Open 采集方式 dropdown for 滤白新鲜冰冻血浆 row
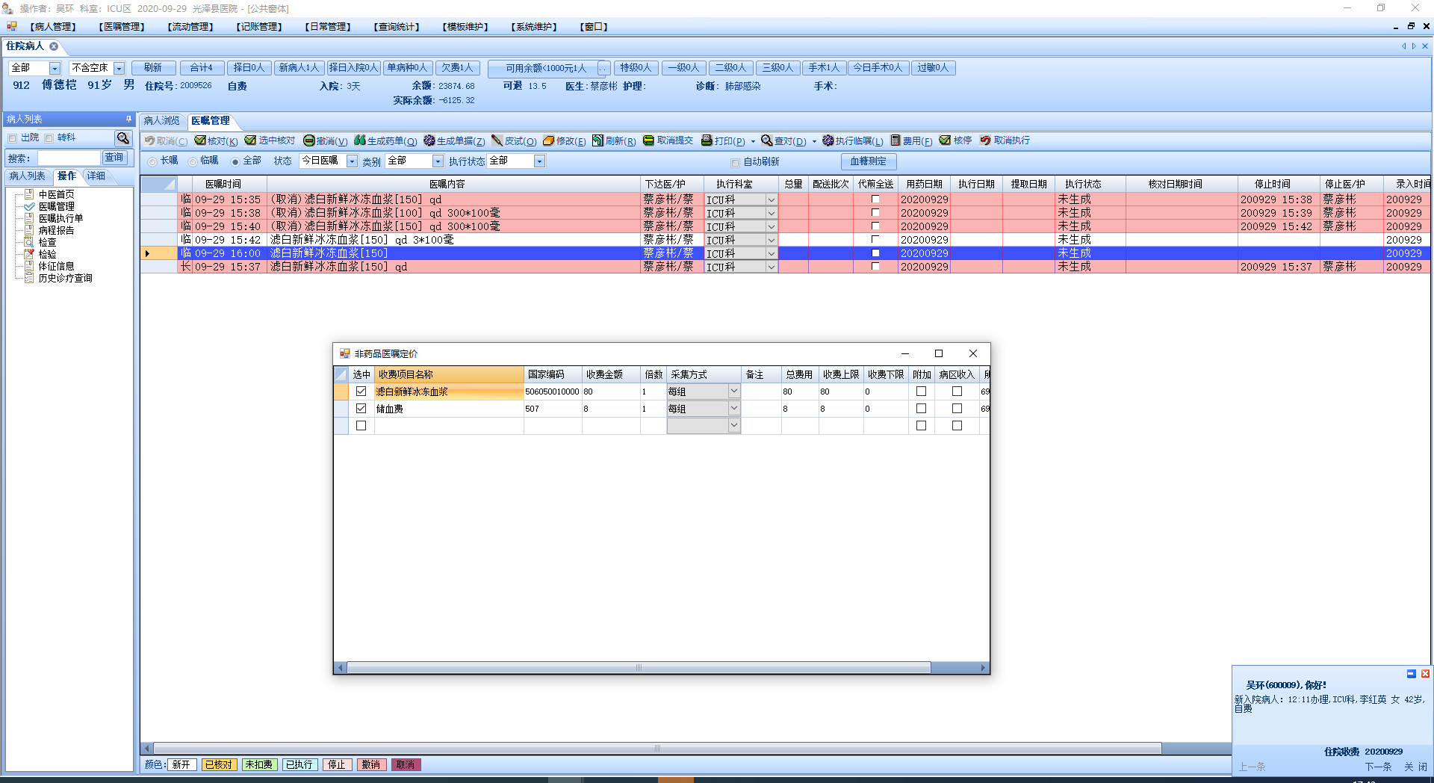Image resolution: width=1434 pixels, height=783 pixels. tap(734, 391)
